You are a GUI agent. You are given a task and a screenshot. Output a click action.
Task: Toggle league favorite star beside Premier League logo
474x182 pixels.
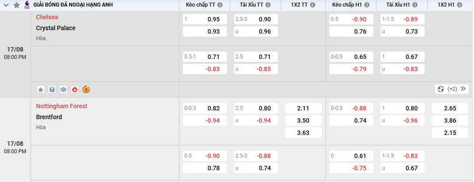(17, 5)
